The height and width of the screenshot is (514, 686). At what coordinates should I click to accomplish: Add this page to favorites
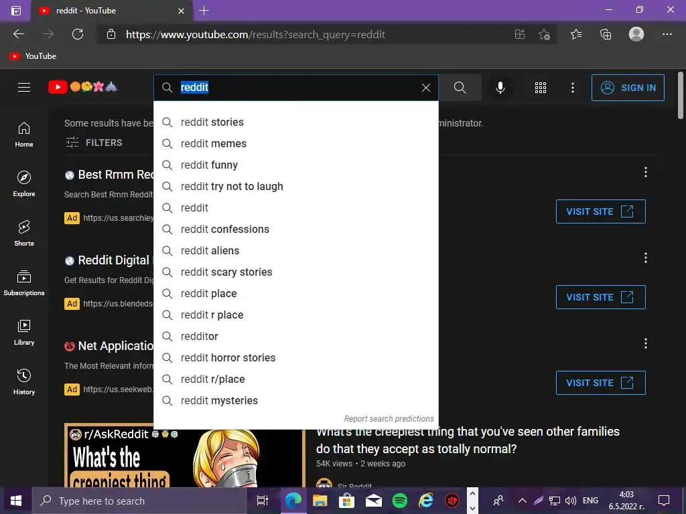click(x=544, y=34)
